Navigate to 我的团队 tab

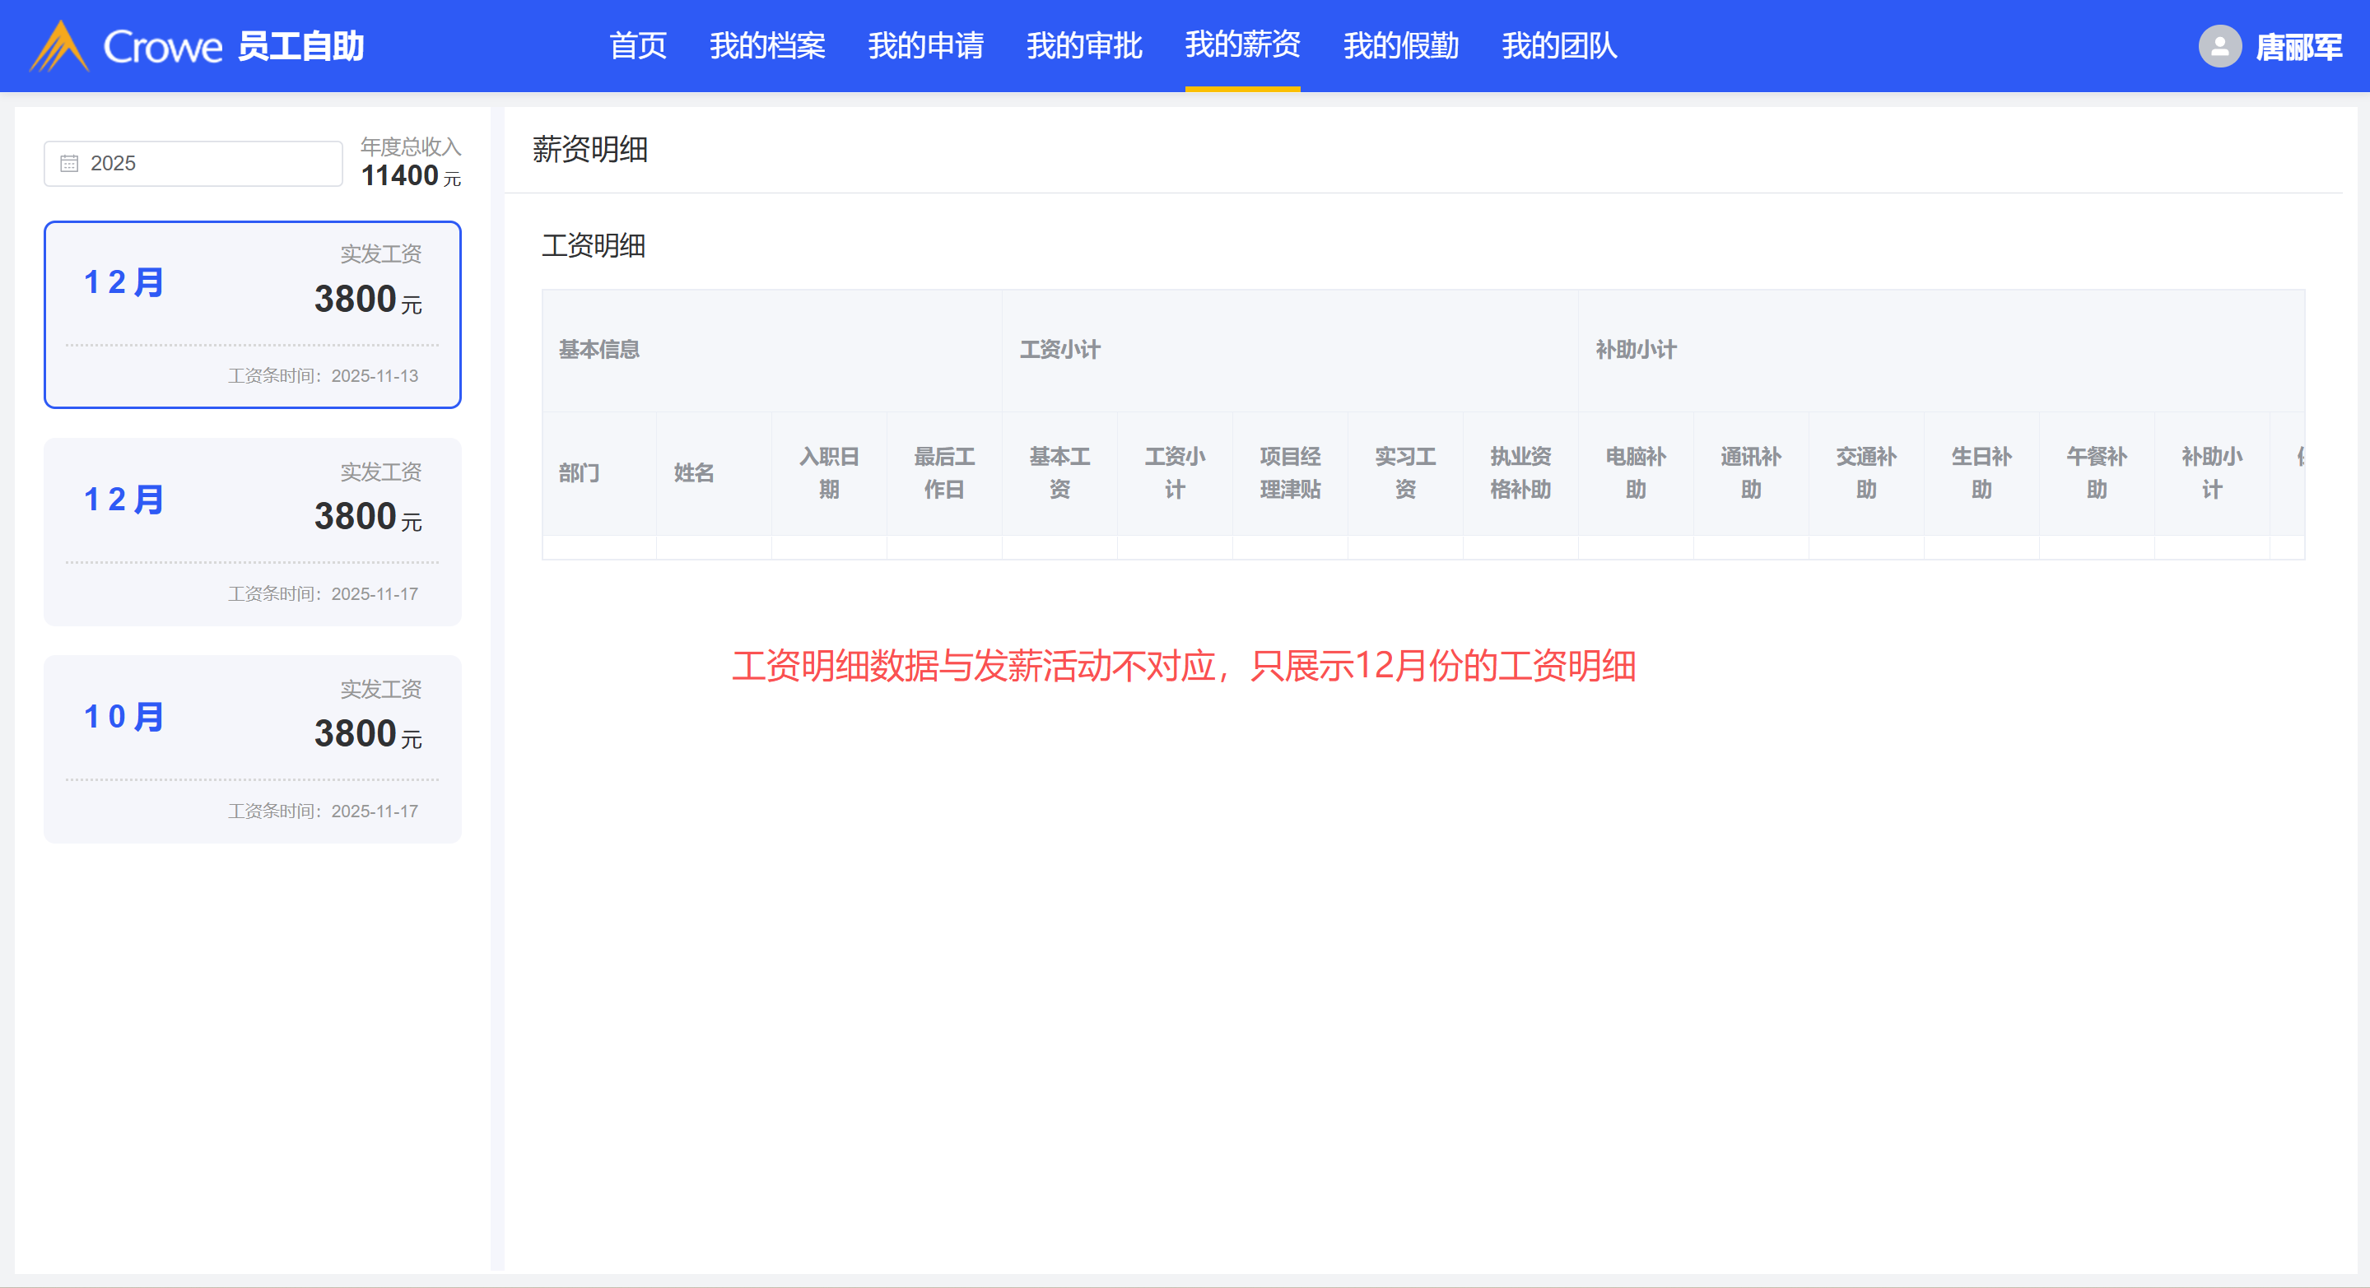[1558, 46]
